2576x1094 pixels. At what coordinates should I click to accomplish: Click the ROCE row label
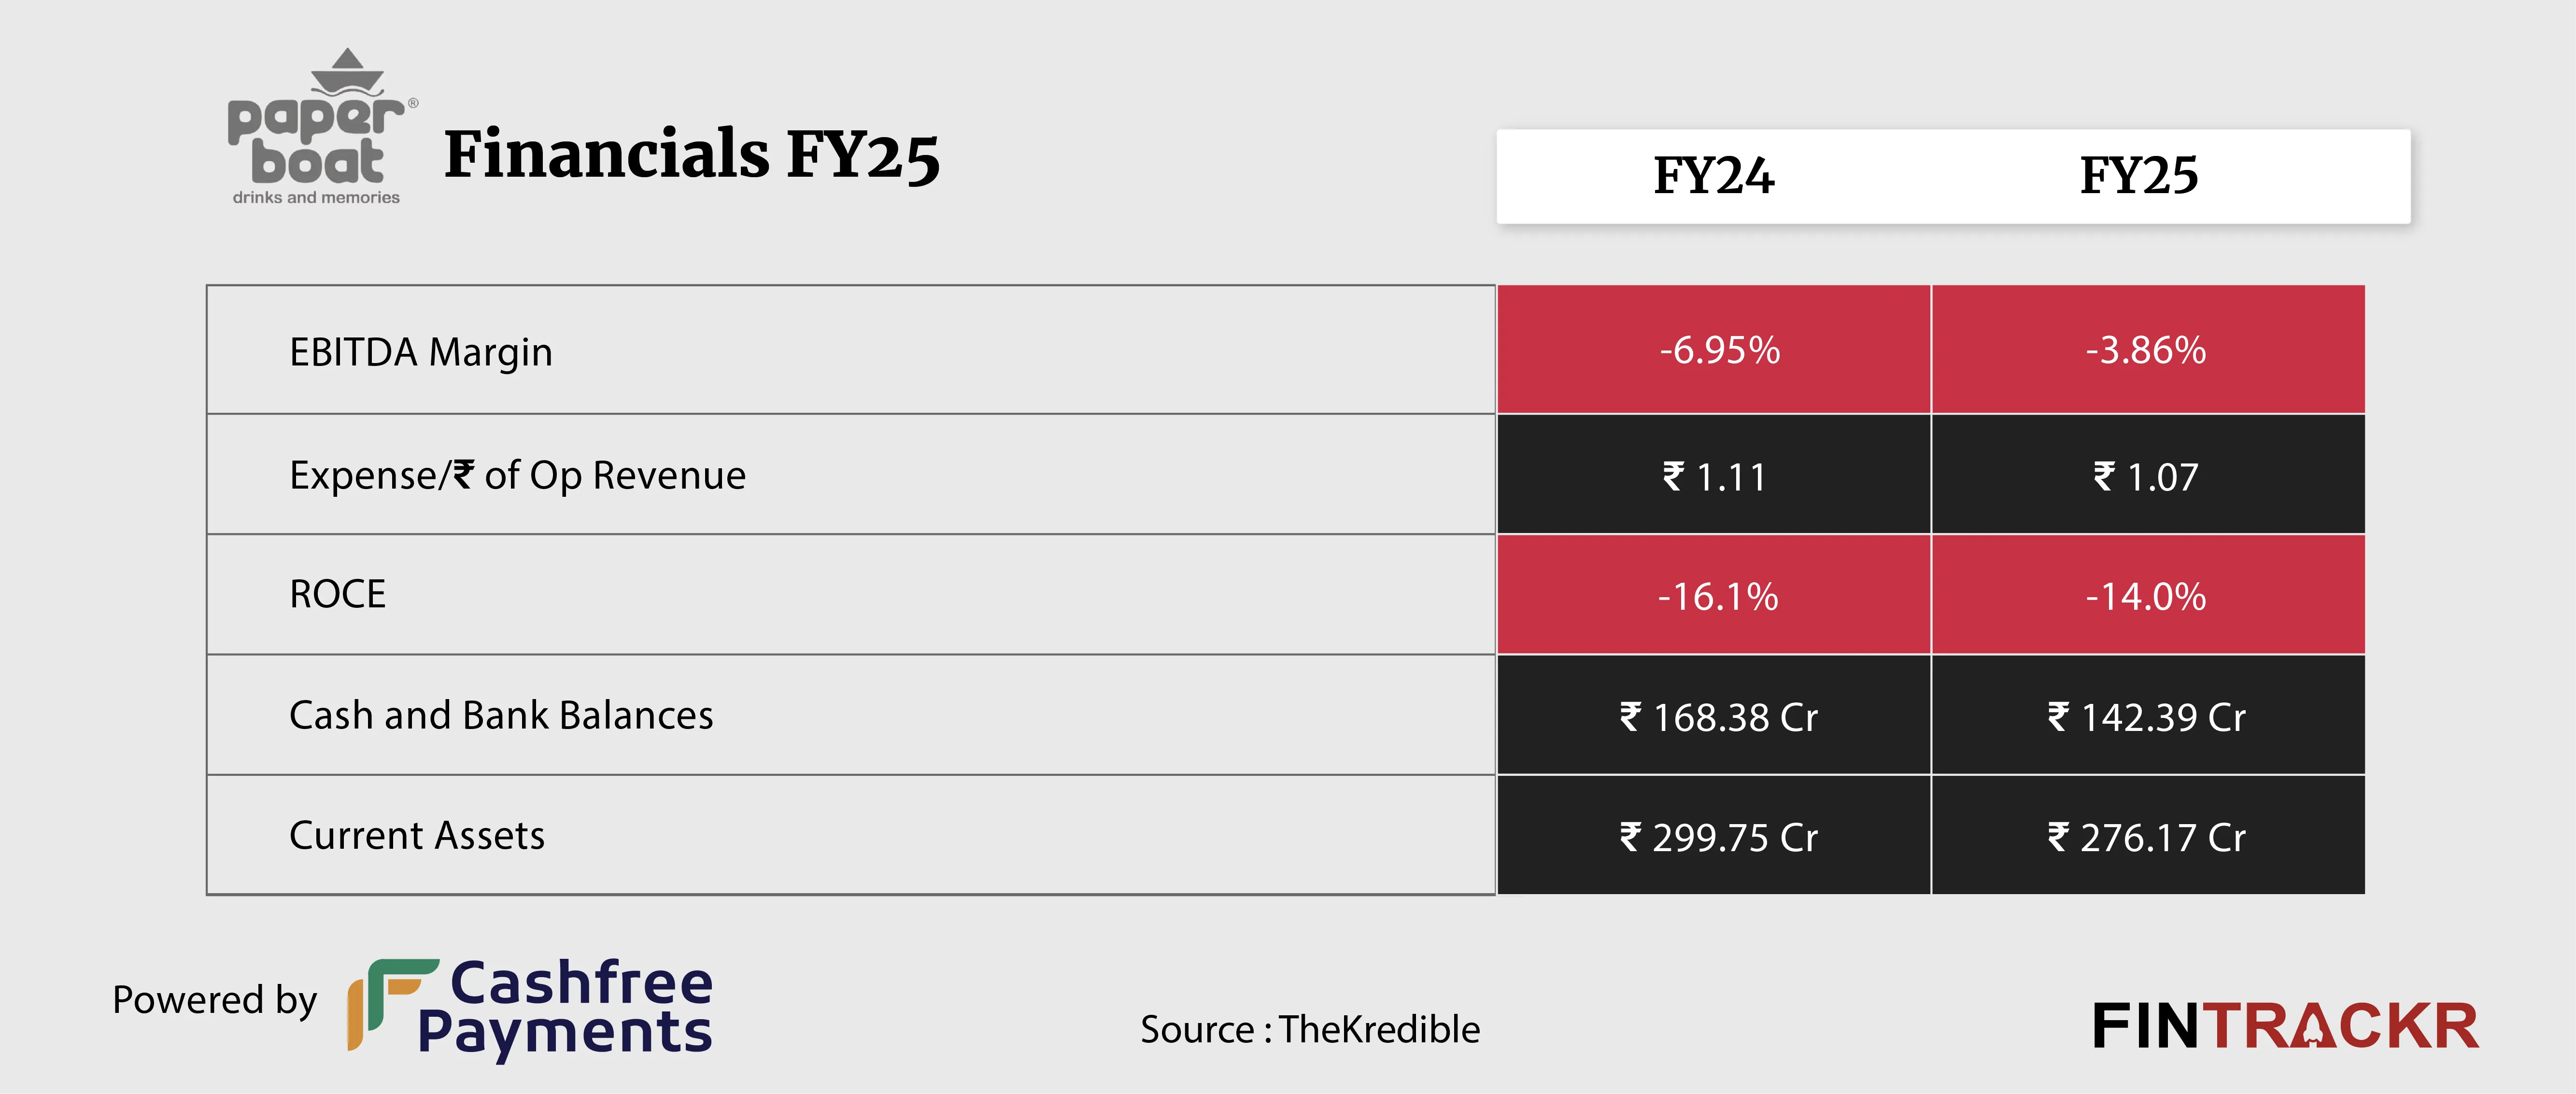click(x=337, y=594)
